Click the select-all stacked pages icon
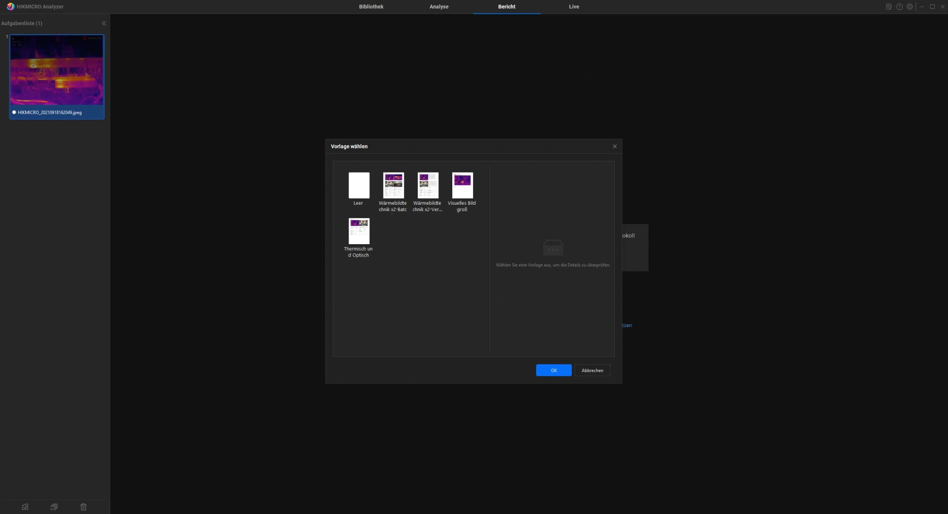Screen dimensions: 948x514 (x=54, y=507)
